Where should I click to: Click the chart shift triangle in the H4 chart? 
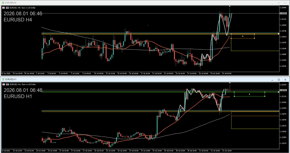point(230,6)
